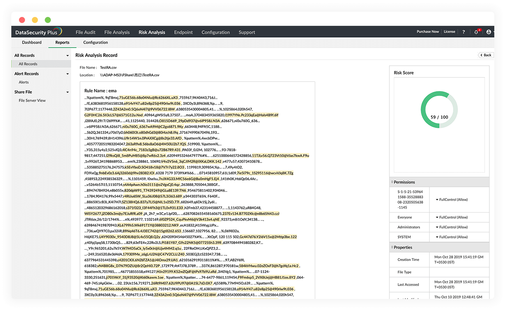Go back using the Back button

point(486,55)
